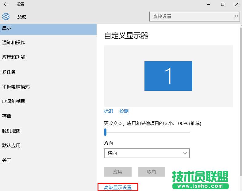Click the 自定义显示器 heading text

tap(126, 36)
